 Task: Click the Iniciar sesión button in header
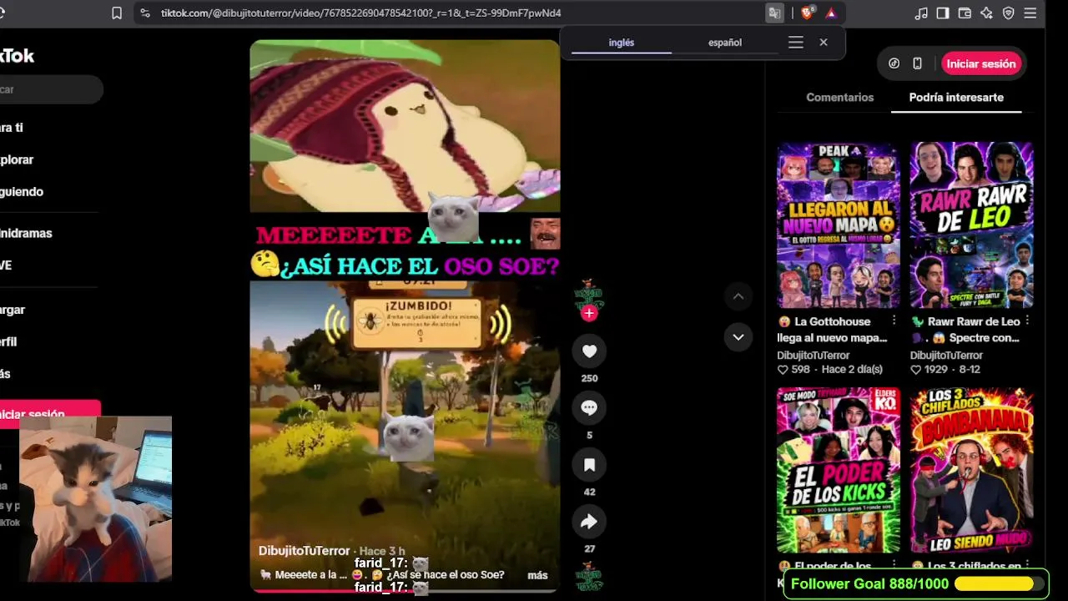(981, 63)
